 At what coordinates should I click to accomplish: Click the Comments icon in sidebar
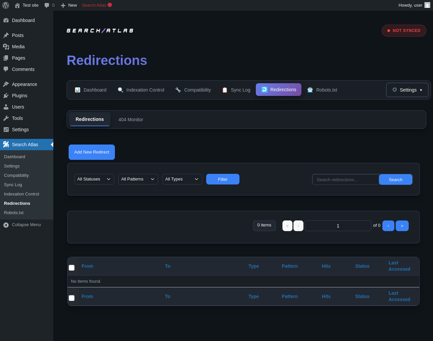click(x=6, y=69)
